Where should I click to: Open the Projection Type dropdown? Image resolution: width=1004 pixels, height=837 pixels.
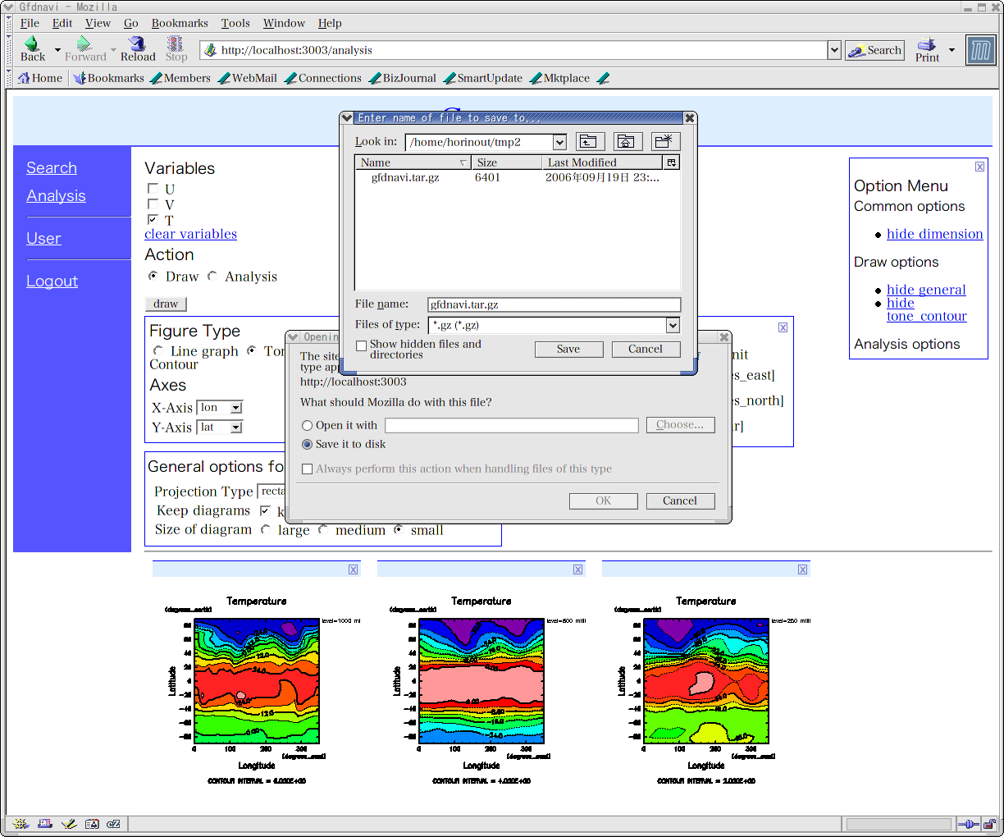pyautogui.click(x=271, y=492)
